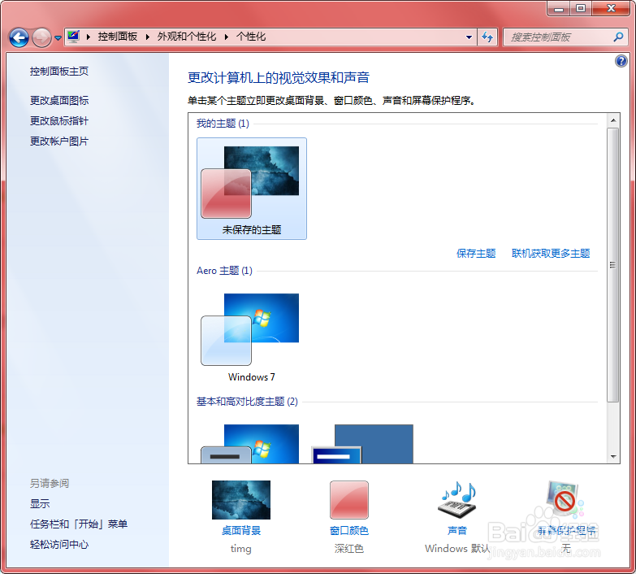Select the Windows 7 Aero theme

(x=252, y=336)
